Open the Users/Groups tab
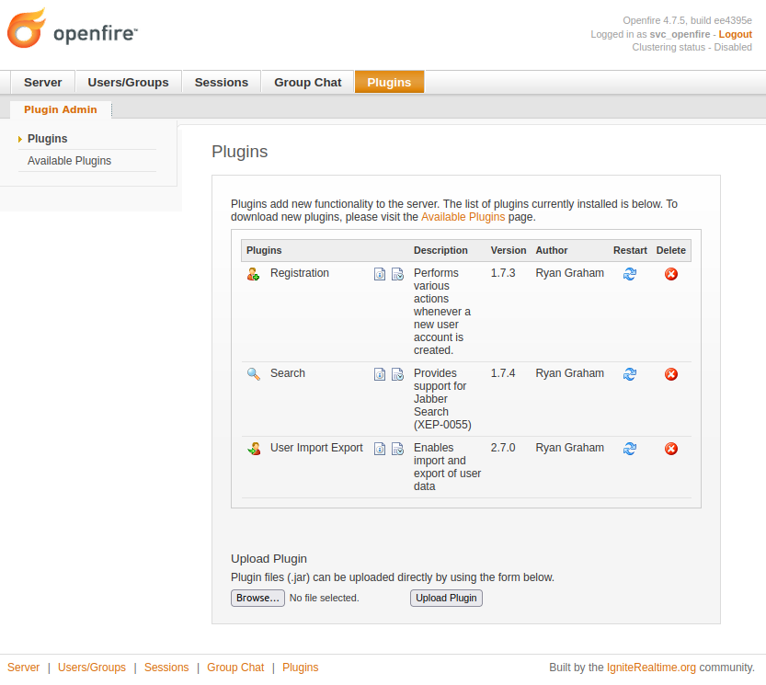The width and height of the screenshot is (766, 685). pyautogui.click(x=128, y=83)
